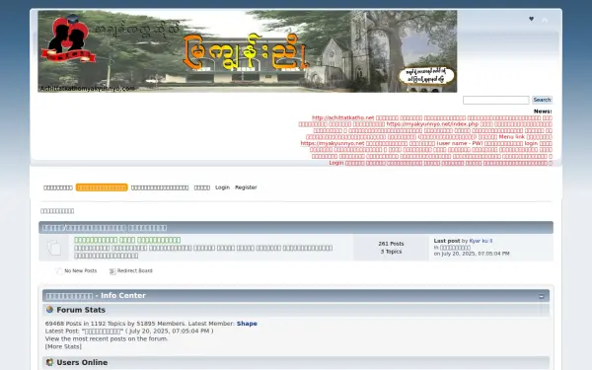Click the Forum Stats pie chart icon
Screen dimensions: 592x370
click(x=49, y=310)
